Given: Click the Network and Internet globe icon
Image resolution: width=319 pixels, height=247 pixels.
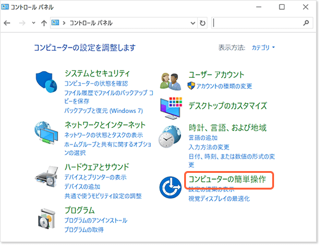Looking at the screenshot, I should tap(46, 133).
